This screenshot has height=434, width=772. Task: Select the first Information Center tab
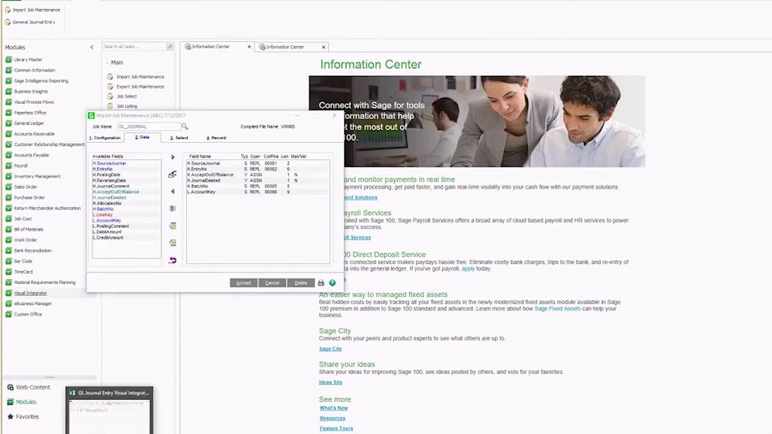210,46
